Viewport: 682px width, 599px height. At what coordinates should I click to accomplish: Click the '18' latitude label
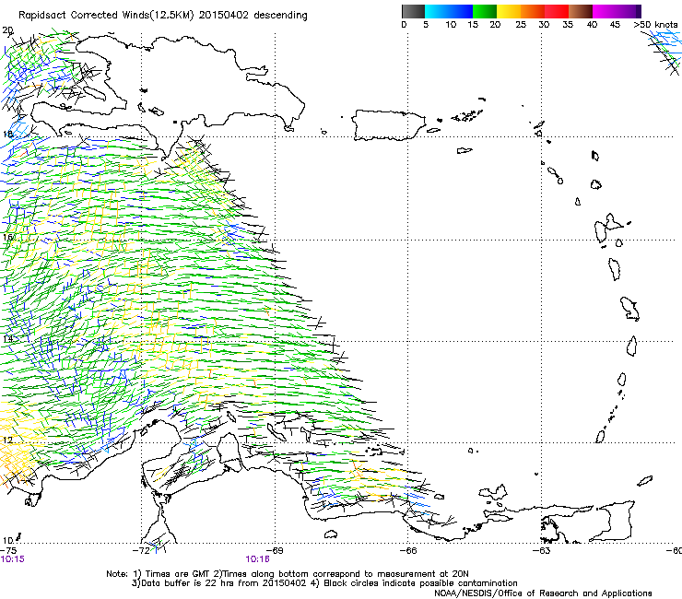(x=7, y=134)
